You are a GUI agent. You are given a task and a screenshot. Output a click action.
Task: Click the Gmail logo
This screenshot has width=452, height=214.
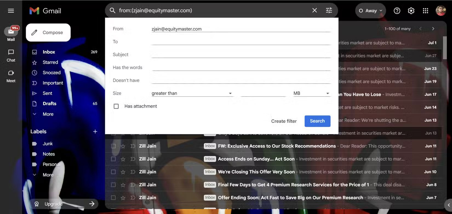point(45,11)
